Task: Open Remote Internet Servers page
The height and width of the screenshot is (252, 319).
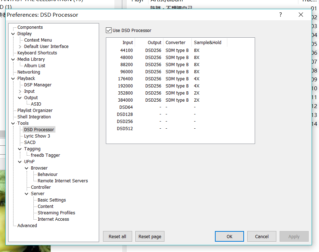Action: (x=63, y=181)
